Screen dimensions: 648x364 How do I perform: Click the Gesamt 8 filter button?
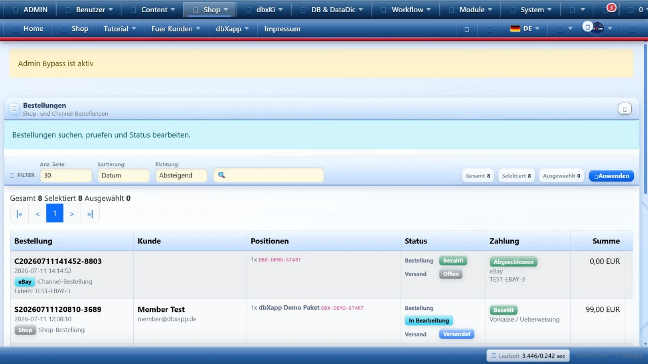click(x=478, y=176)
